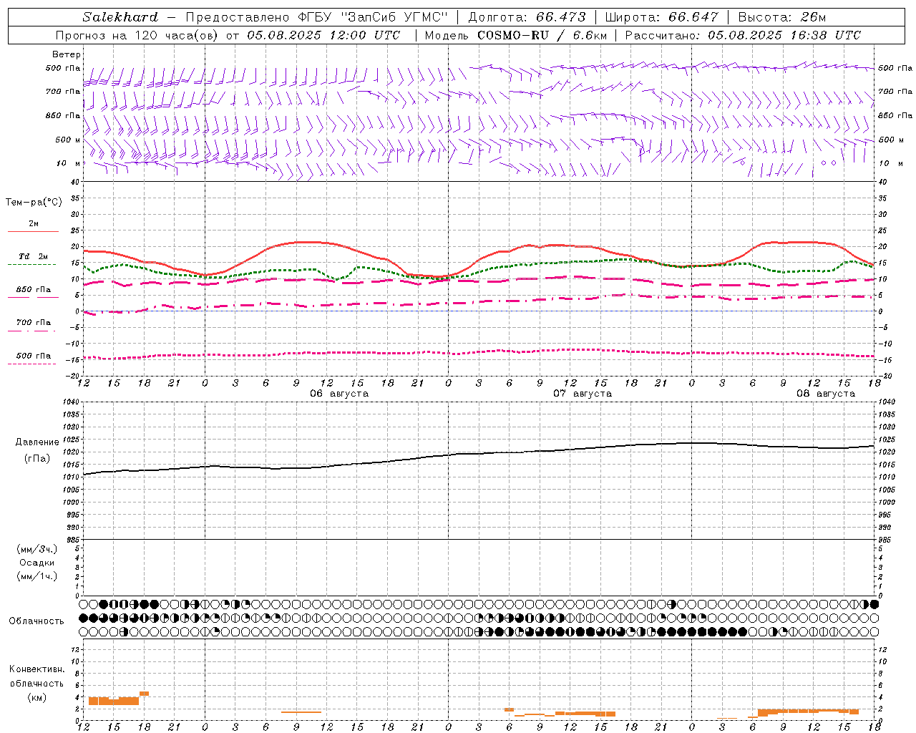Image resolution: width=916 pixels, height=733 pixels.
Task: Click the forecast start "05.08.2025 12:00 UTC"
Action: coord(323,35)
